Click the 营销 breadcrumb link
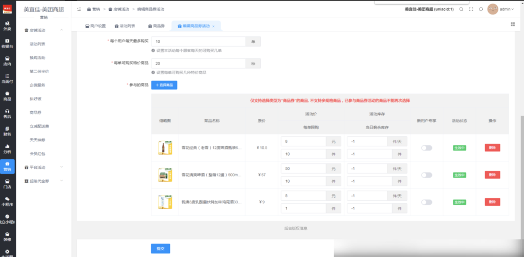Image resolution: width=524 pixels, height=257 pixels. coord(94,9)
